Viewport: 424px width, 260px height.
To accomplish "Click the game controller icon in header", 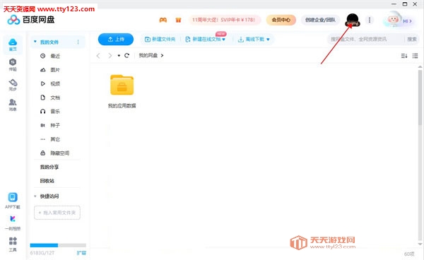I will coord(163,20).
